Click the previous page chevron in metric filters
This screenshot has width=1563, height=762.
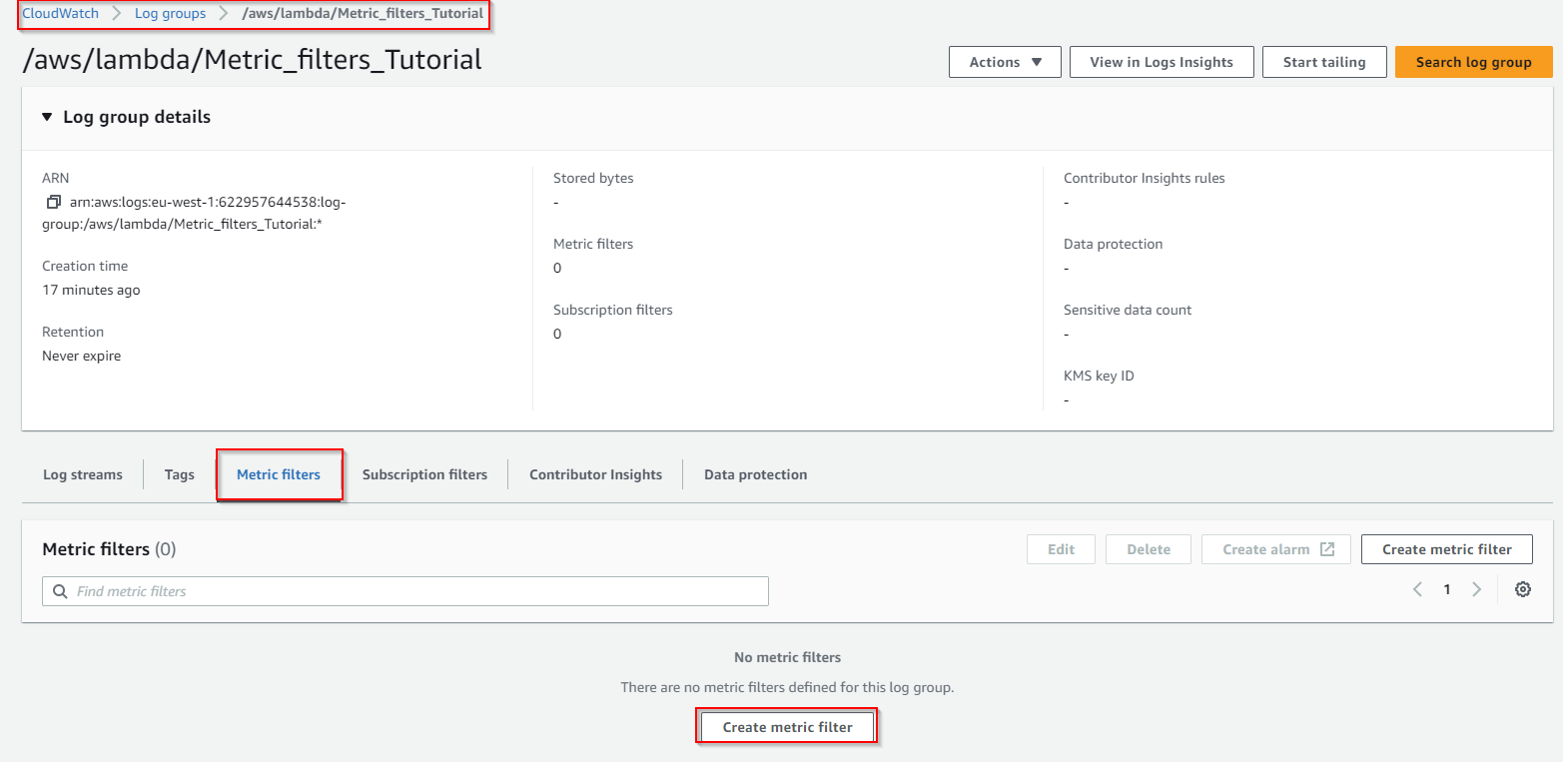click(1417, 589)
